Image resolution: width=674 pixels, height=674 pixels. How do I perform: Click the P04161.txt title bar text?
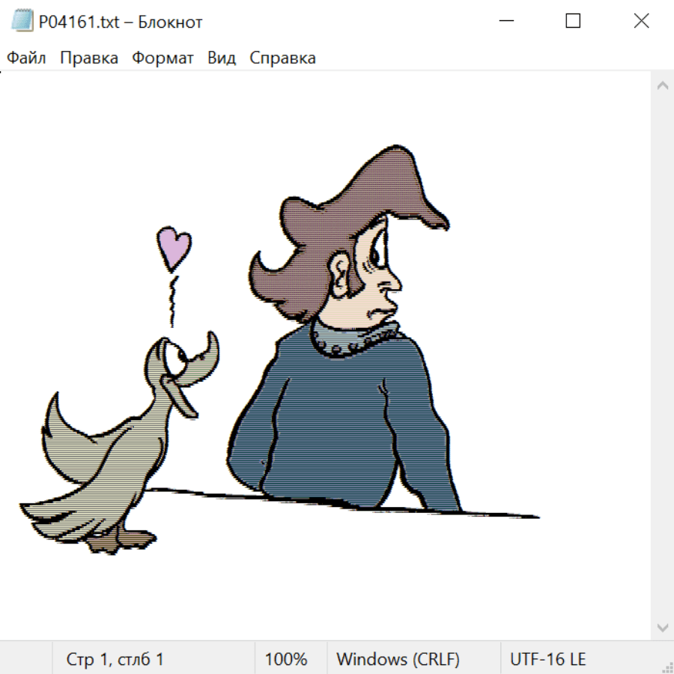pos(120,22)
